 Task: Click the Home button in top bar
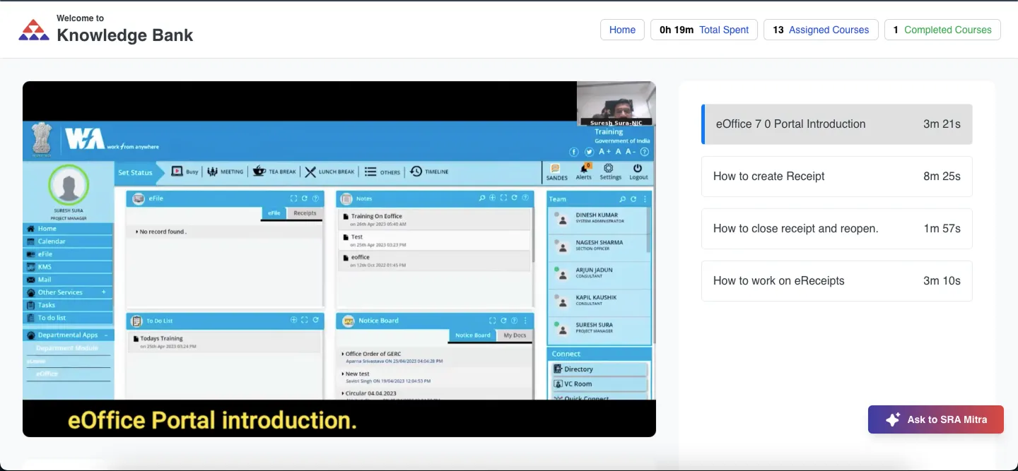click(x=622, y=30)
